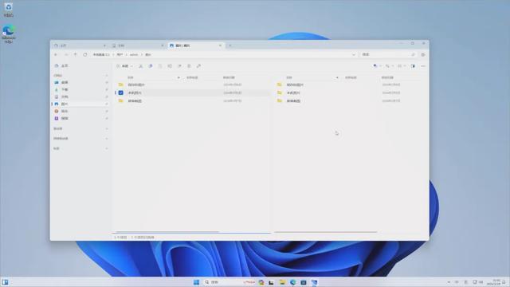510x287 pixels.
Task: Uncheck the selected folder's blue checkbox
Action: 120,92
